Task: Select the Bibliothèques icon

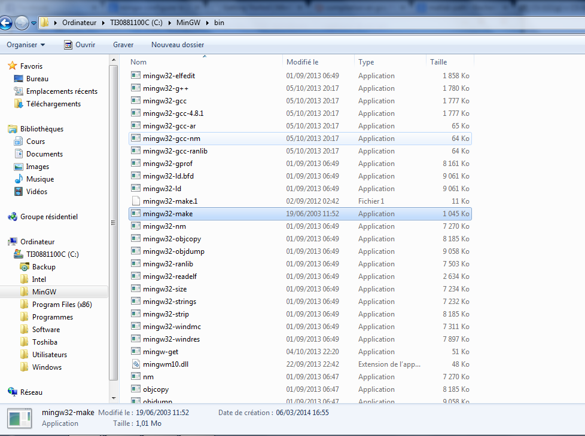Action: pos(13,129)
